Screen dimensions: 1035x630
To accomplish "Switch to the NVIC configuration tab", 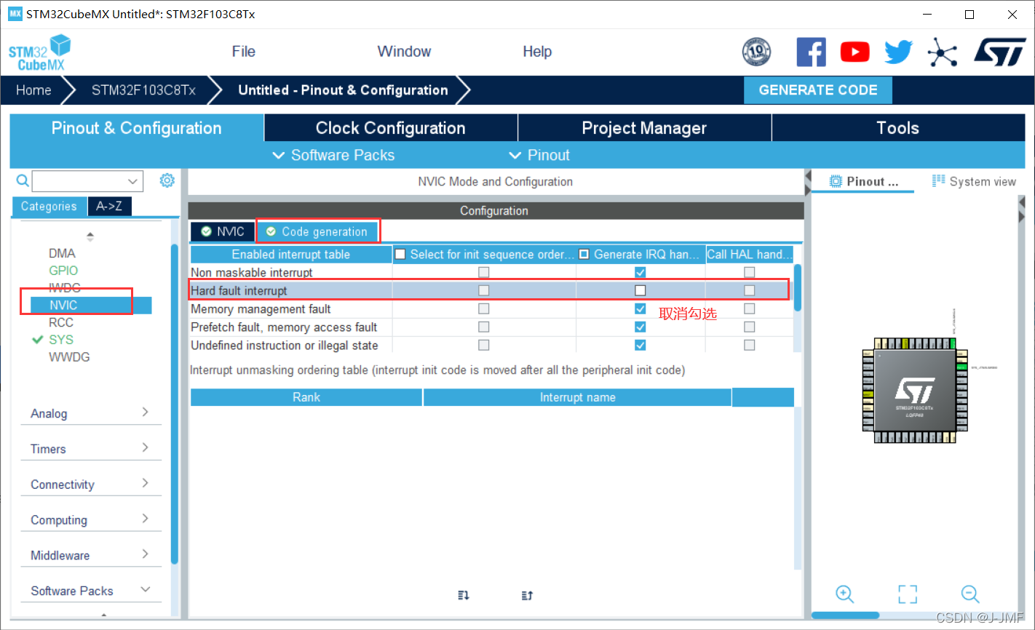I will (x=223, y=231).
